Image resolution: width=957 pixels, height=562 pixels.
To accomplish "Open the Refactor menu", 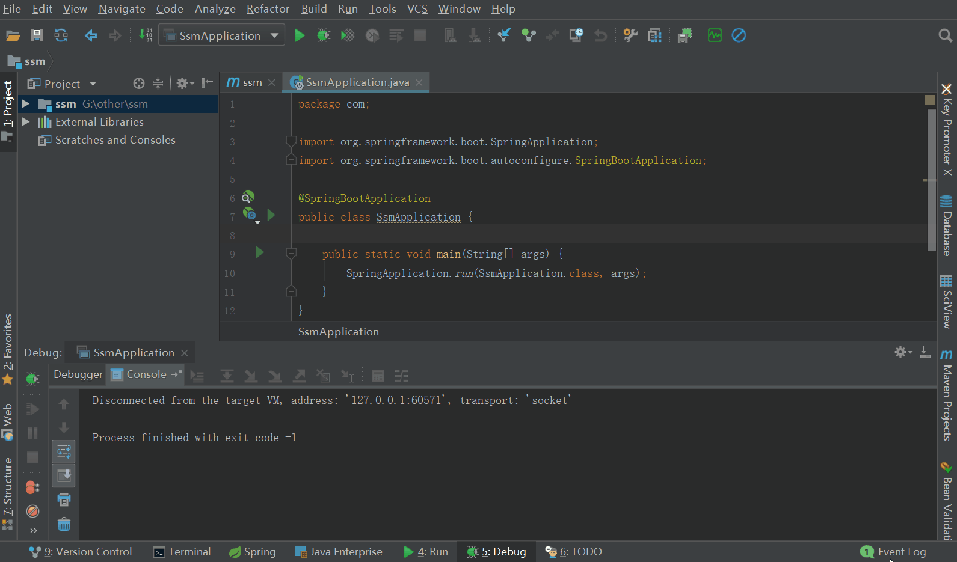I will coord(268,9).
